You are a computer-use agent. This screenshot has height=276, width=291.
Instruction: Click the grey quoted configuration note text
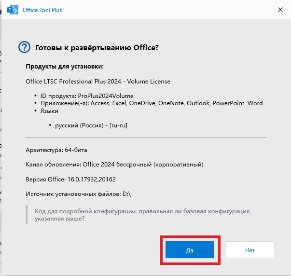(143, 215)
